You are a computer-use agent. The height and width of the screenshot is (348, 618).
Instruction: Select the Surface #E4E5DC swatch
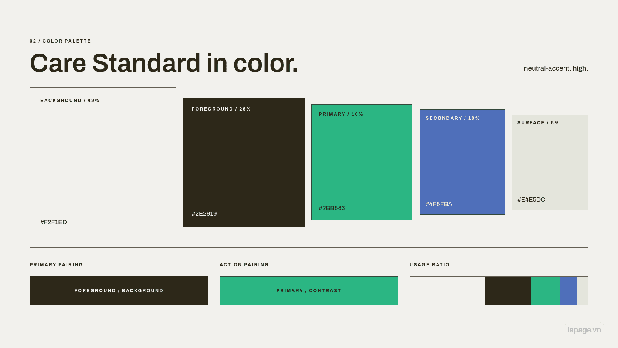tap(550, 162)
